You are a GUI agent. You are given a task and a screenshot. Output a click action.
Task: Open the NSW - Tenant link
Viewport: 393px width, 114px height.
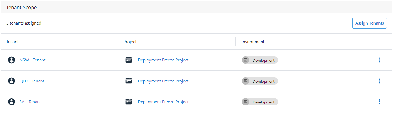tap(32, 60)
